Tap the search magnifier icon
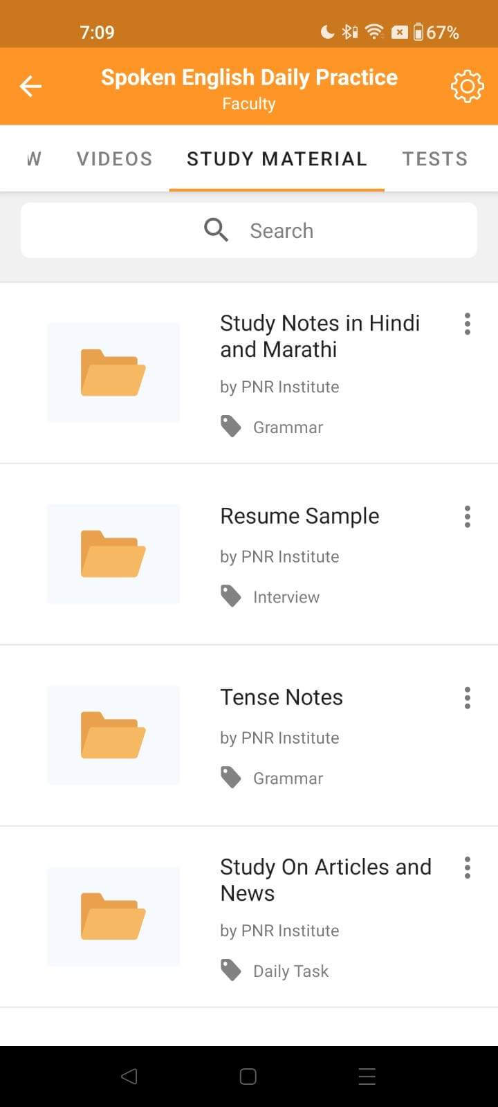This screenshot has height=1107, width=498. pos(216,230)
